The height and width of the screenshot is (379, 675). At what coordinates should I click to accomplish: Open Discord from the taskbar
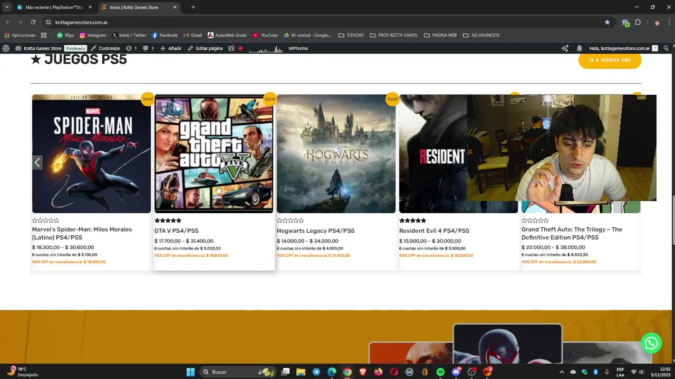coord(456,372)
